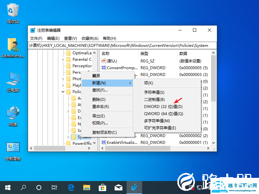259x194 pixels.
Task: Click the Windows Start button
Action: (x=8, y=188)
